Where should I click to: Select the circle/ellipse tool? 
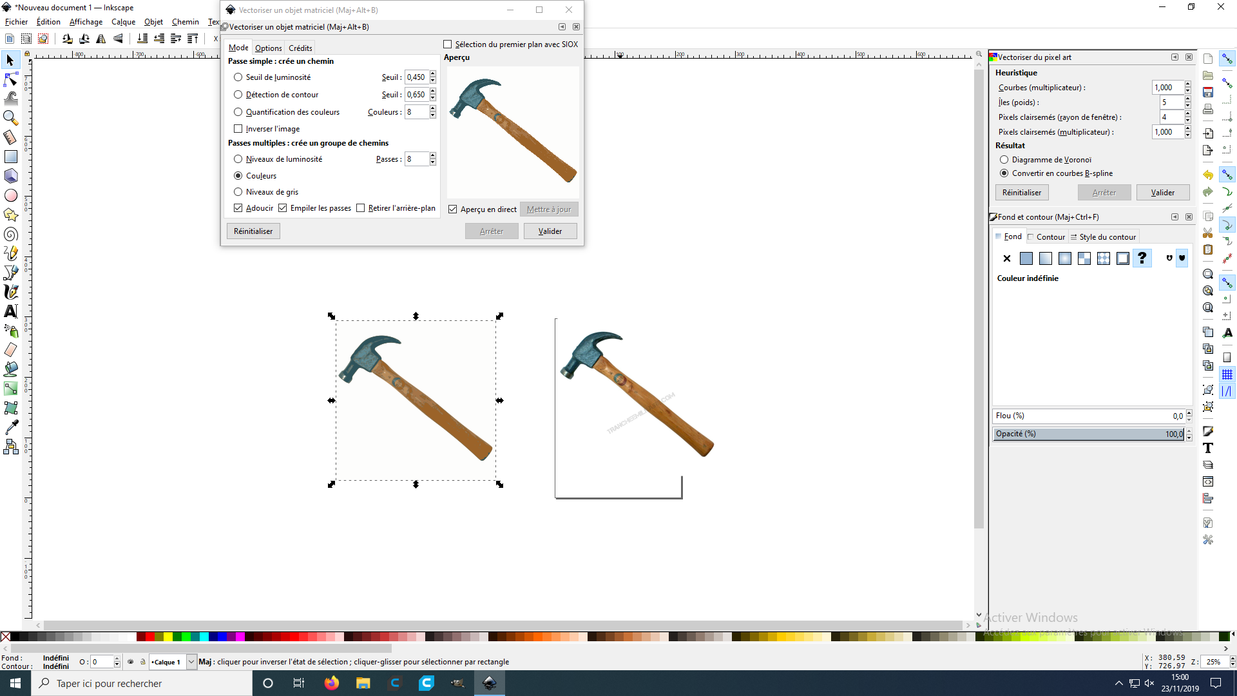pos(10,195)
